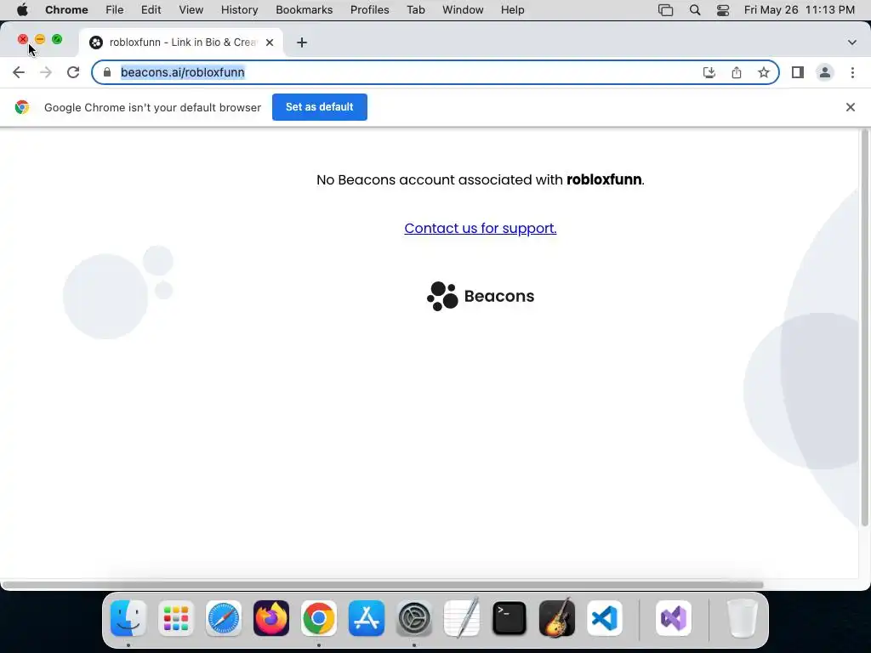Open the Apple menu
This screenshot has height=653, width=871.
(22, 10)
